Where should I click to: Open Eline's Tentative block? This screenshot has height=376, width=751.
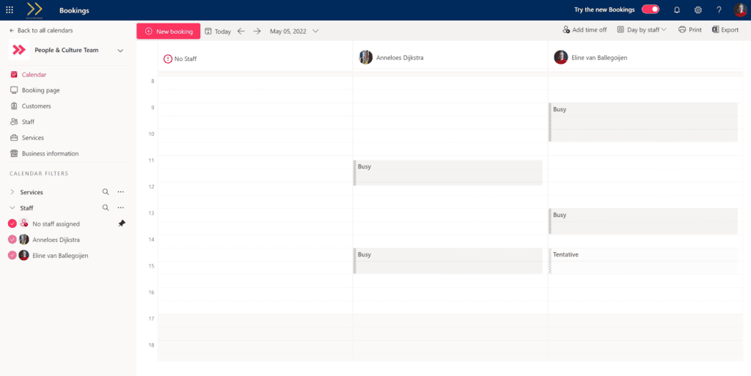tap(643, 261)
